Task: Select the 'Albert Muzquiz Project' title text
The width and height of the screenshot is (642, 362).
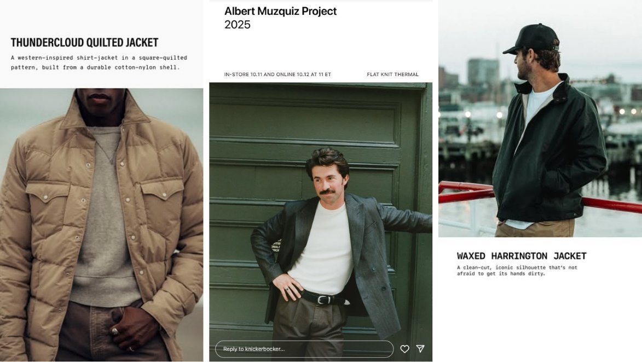Action: (280, 11)
